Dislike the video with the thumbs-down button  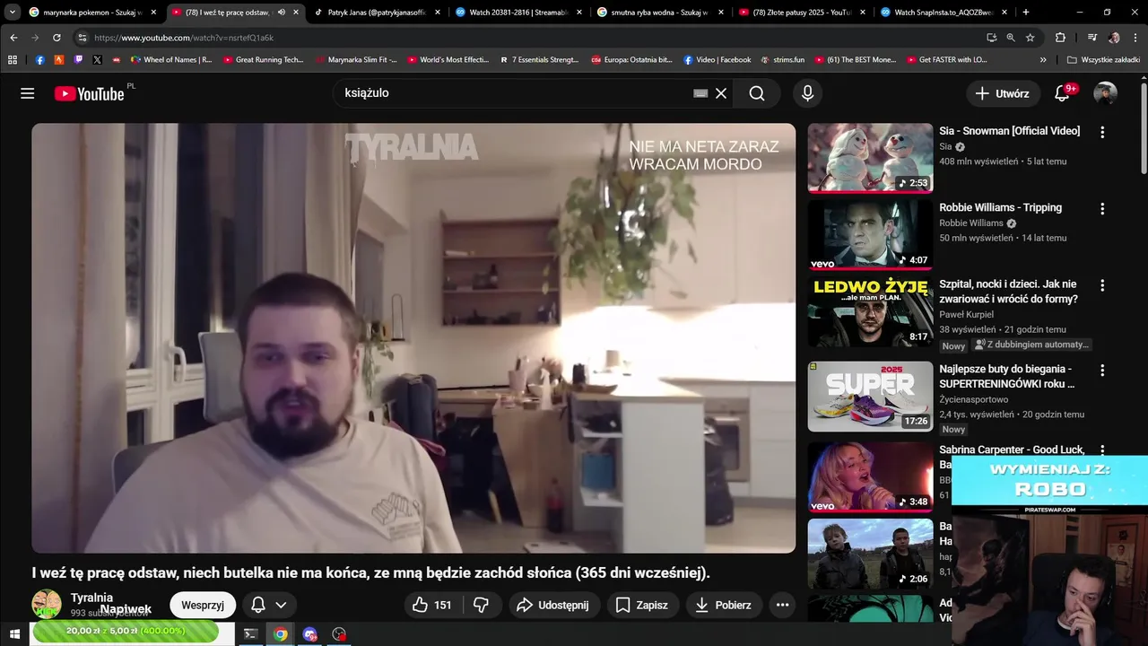(x=481, y=605)
